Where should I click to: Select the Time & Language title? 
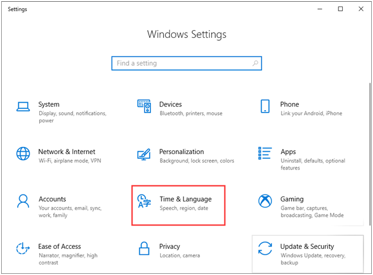point(185,199)
